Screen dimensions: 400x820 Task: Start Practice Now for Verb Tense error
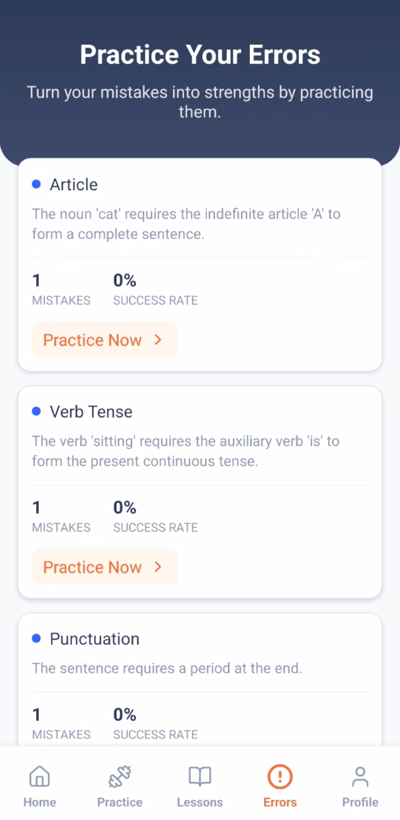(x=105, y=567)
